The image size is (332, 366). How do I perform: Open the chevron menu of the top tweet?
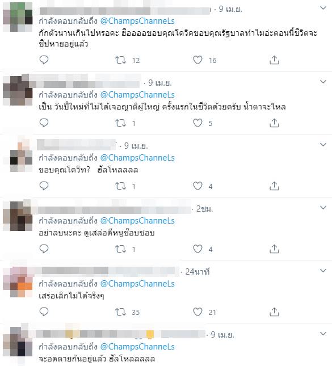[323, 8]
